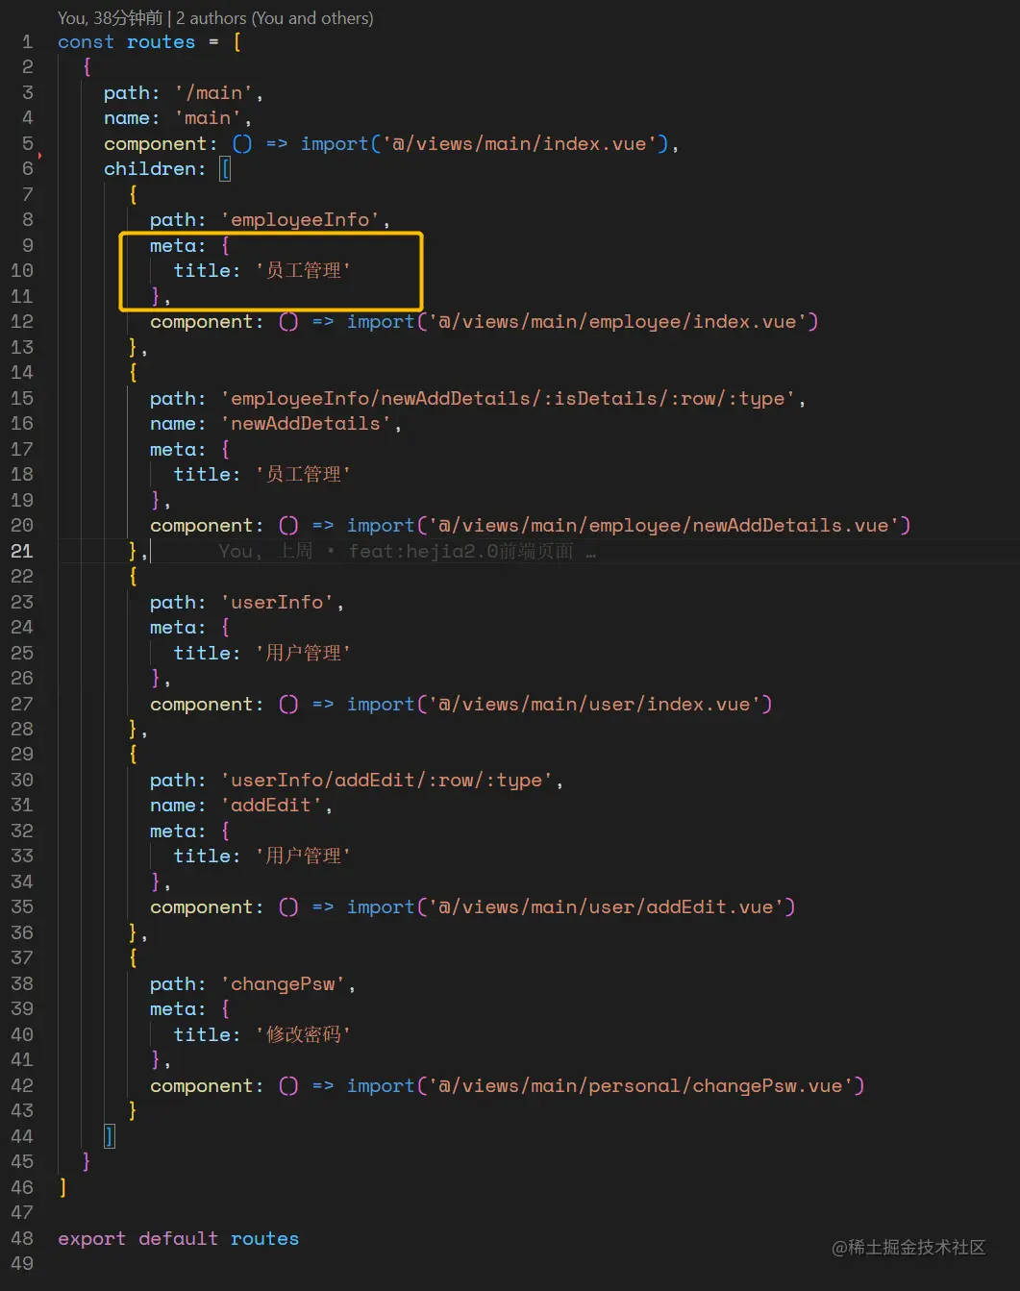Click line number 21 in the gutter
The width and height of the screenshot is (1020, 1291).
point(22,551)
